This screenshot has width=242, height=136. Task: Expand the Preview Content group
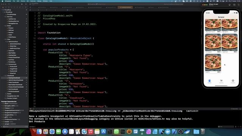tap(5, 98)
